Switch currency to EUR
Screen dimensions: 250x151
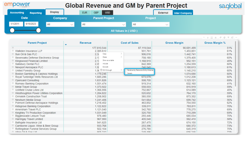85,13
